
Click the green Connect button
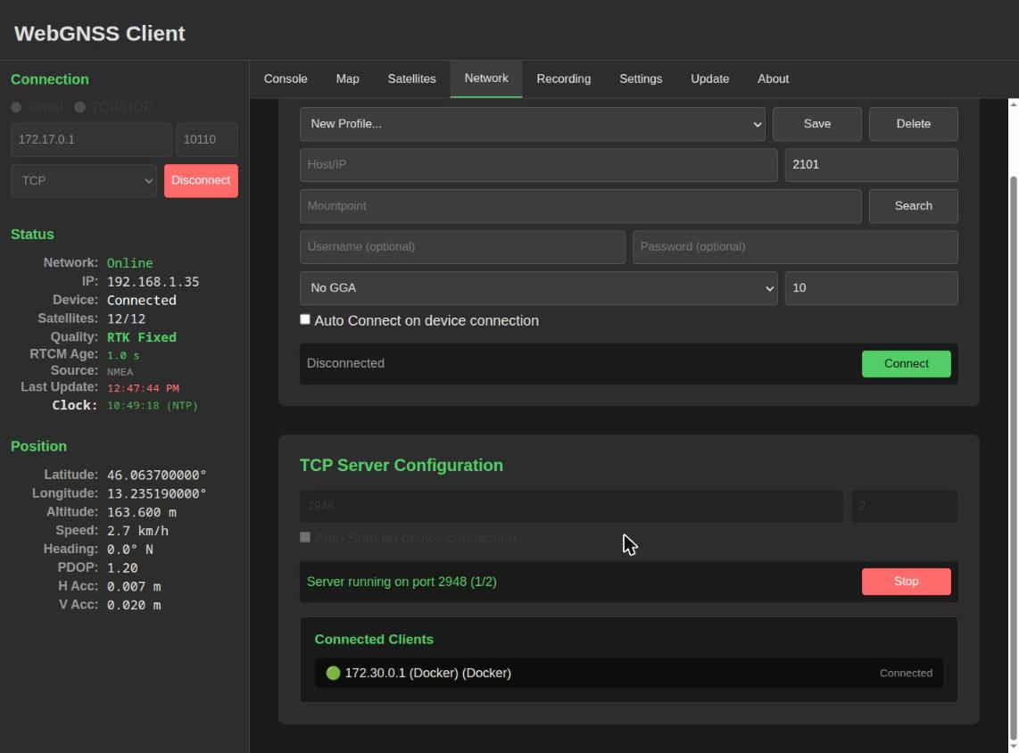tap(906, 364)
